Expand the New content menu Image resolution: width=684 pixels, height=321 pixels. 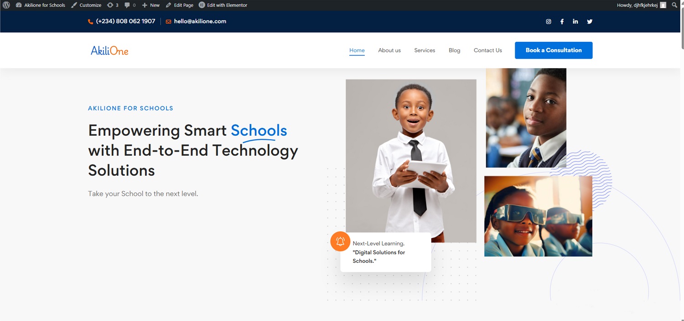[151, 5]
